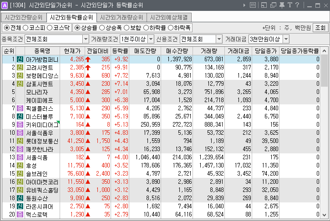Click the purple A app icon in title bar

coord(4,5)
